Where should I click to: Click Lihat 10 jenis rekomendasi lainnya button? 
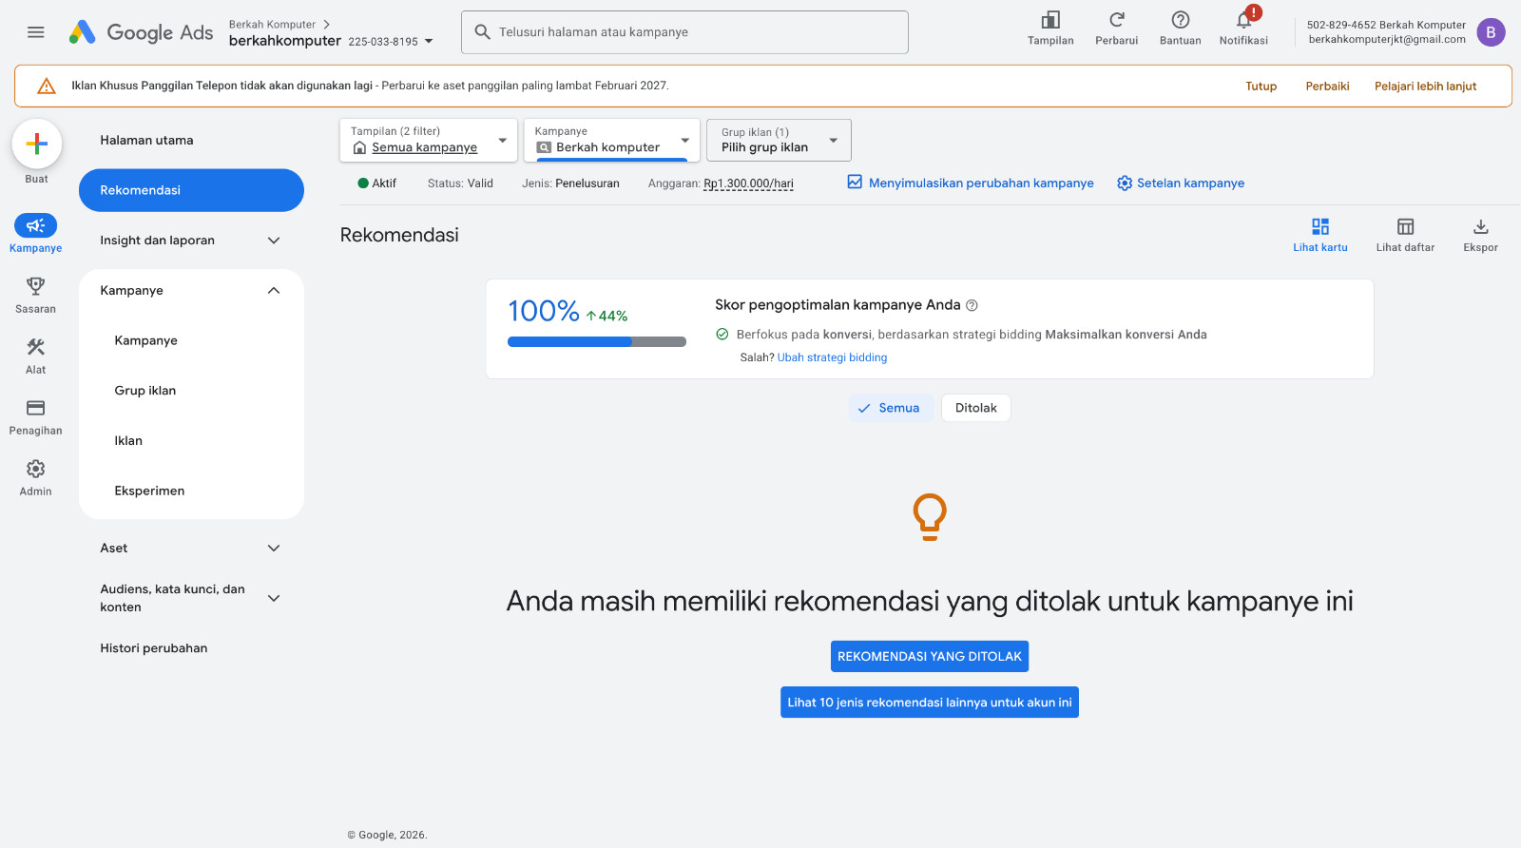[930, 703]
